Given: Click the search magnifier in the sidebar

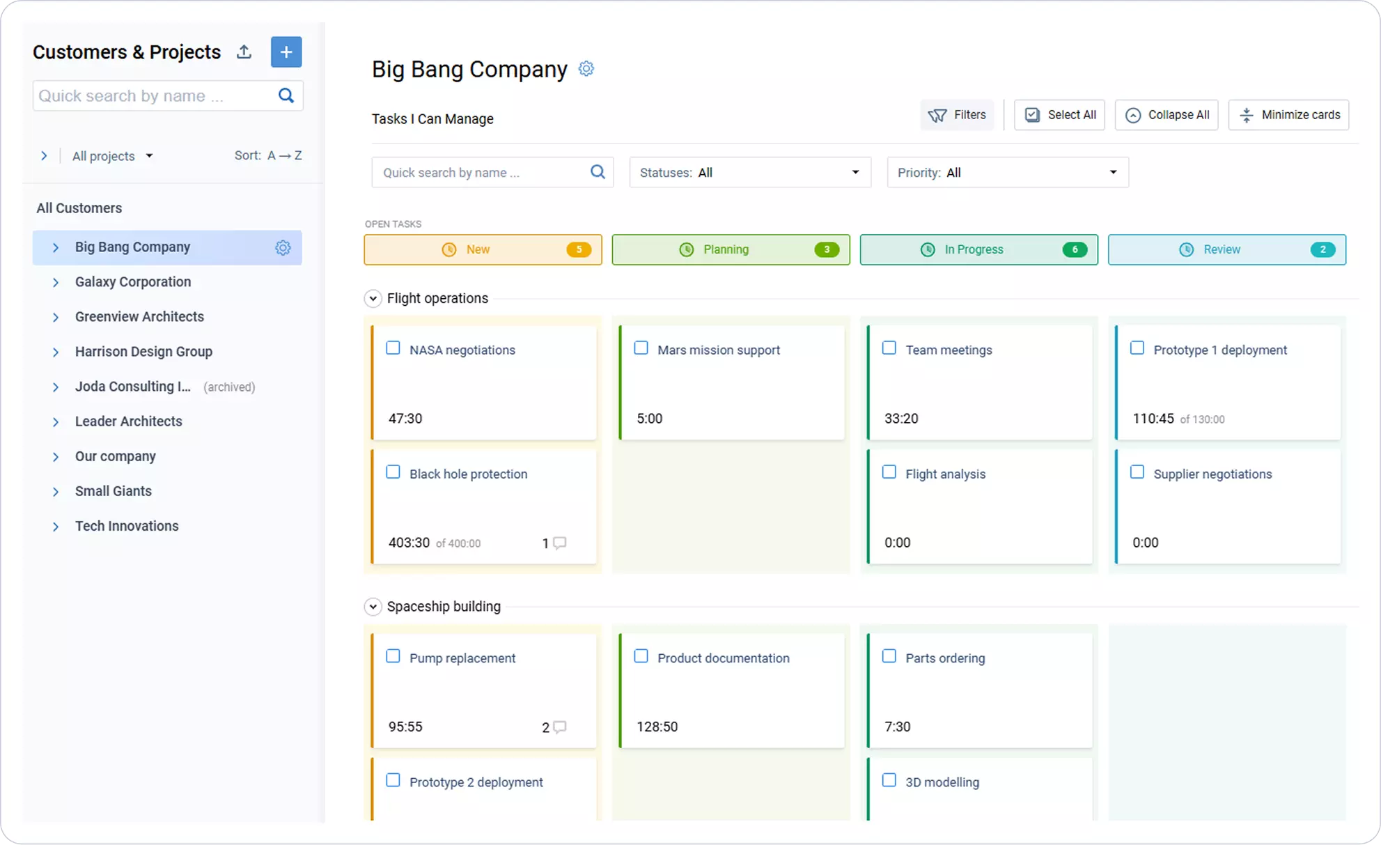Looking at the screenshot, I should coord(286,95).
